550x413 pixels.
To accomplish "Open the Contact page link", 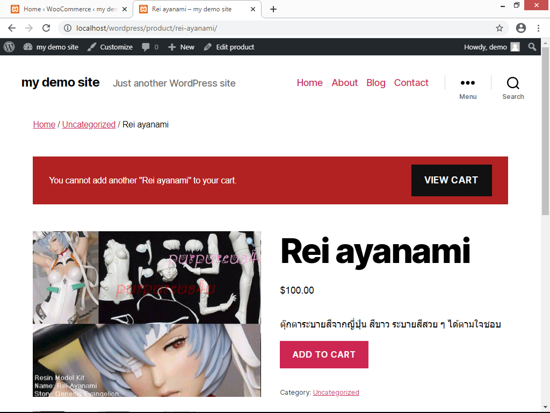I will pos(411,83).
